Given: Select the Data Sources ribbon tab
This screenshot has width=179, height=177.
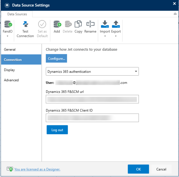Looking at the screenshot, I should coord(17,14).
